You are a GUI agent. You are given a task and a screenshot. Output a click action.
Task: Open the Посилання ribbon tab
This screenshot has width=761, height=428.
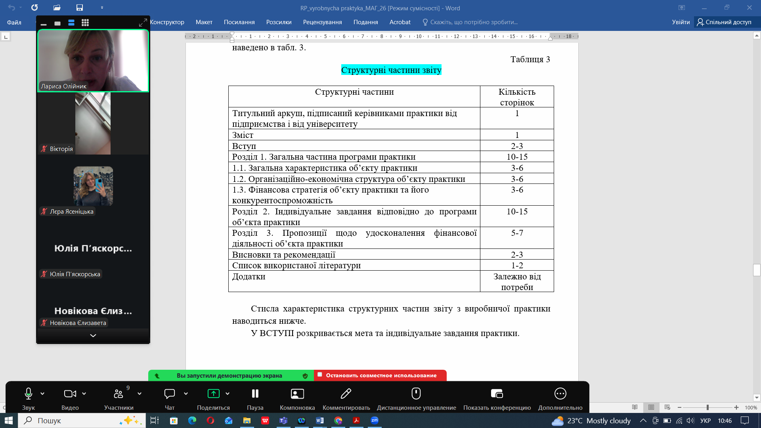click(x=239, y=22)
